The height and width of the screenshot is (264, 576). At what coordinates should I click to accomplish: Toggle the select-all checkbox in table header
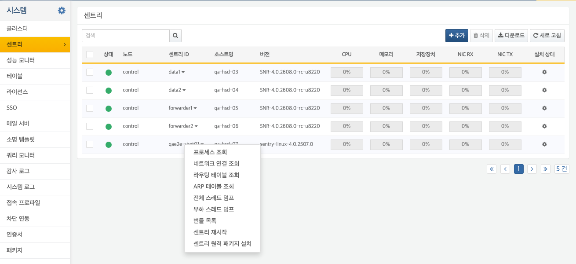90,55
